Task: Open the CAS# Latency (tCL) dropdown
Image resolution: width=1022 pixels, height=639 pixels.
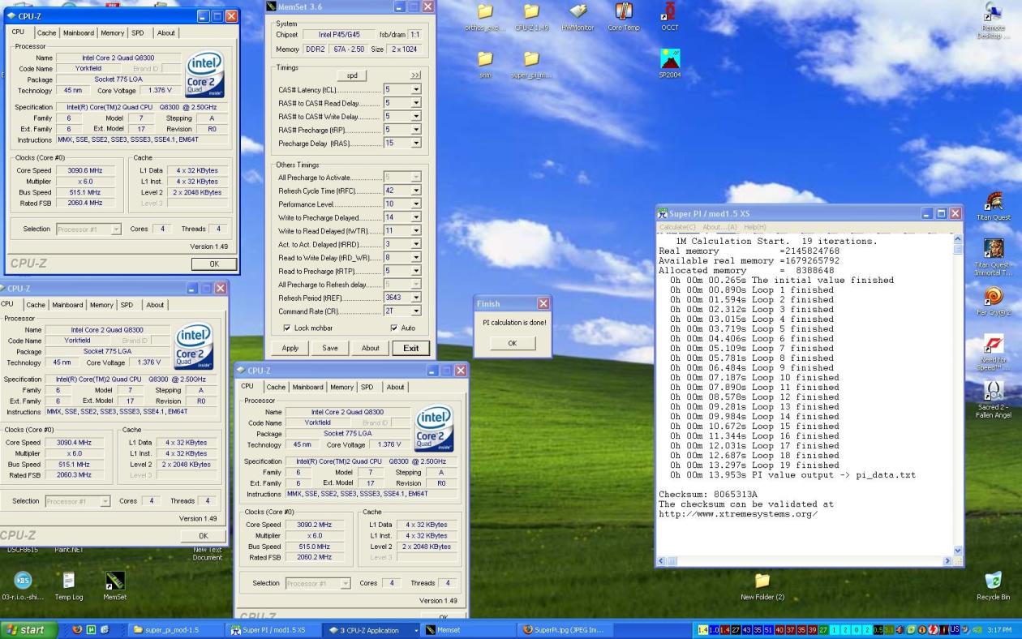Action: click(416, 90)
